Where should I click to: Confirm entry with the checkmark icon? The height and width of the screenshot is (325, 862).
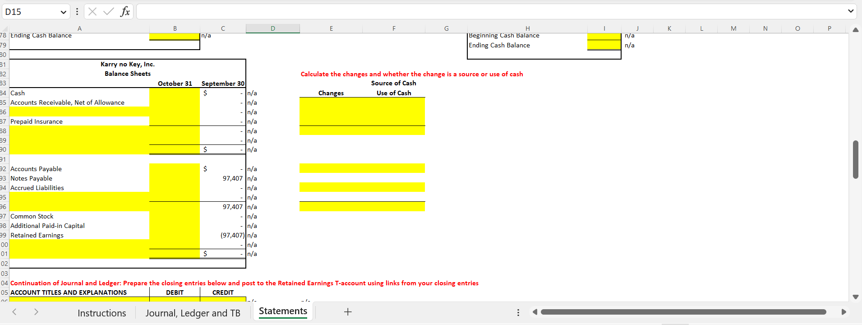(108, 12)
